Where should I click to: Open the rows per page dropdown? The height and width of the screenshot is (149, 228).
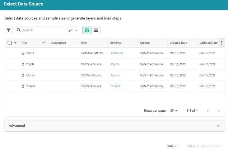pyautogui.click(x=174, y=111)
